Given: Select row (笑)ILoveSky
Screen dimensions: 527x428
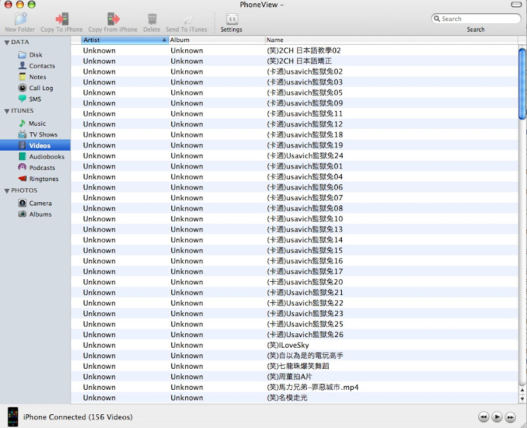Looking at the screenshot, I should (x=294, y=345).
